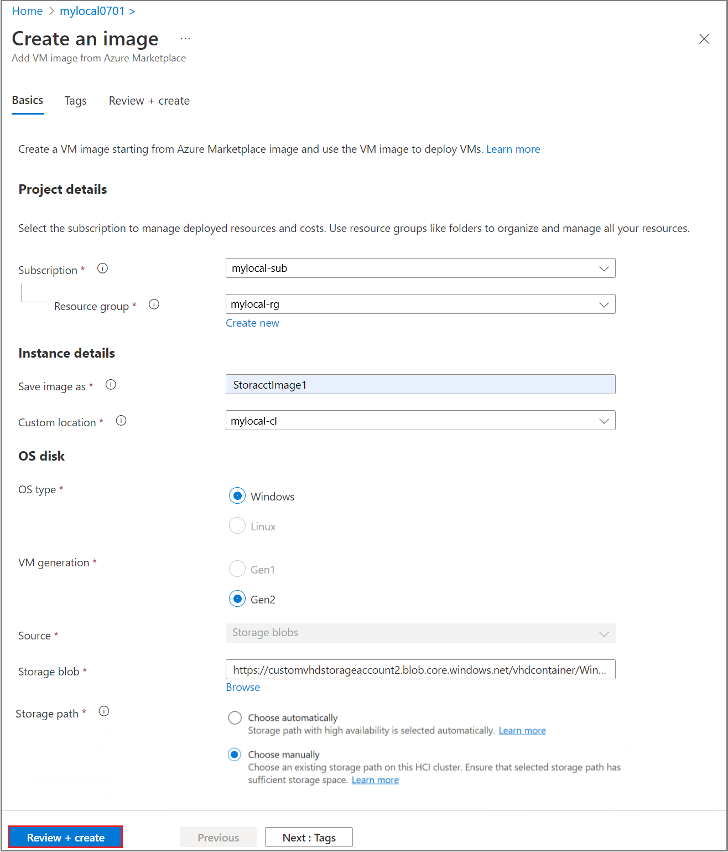Close the Create an image pane
The width and height of the screenshot is (728, 852).
(x=704, y=39)
